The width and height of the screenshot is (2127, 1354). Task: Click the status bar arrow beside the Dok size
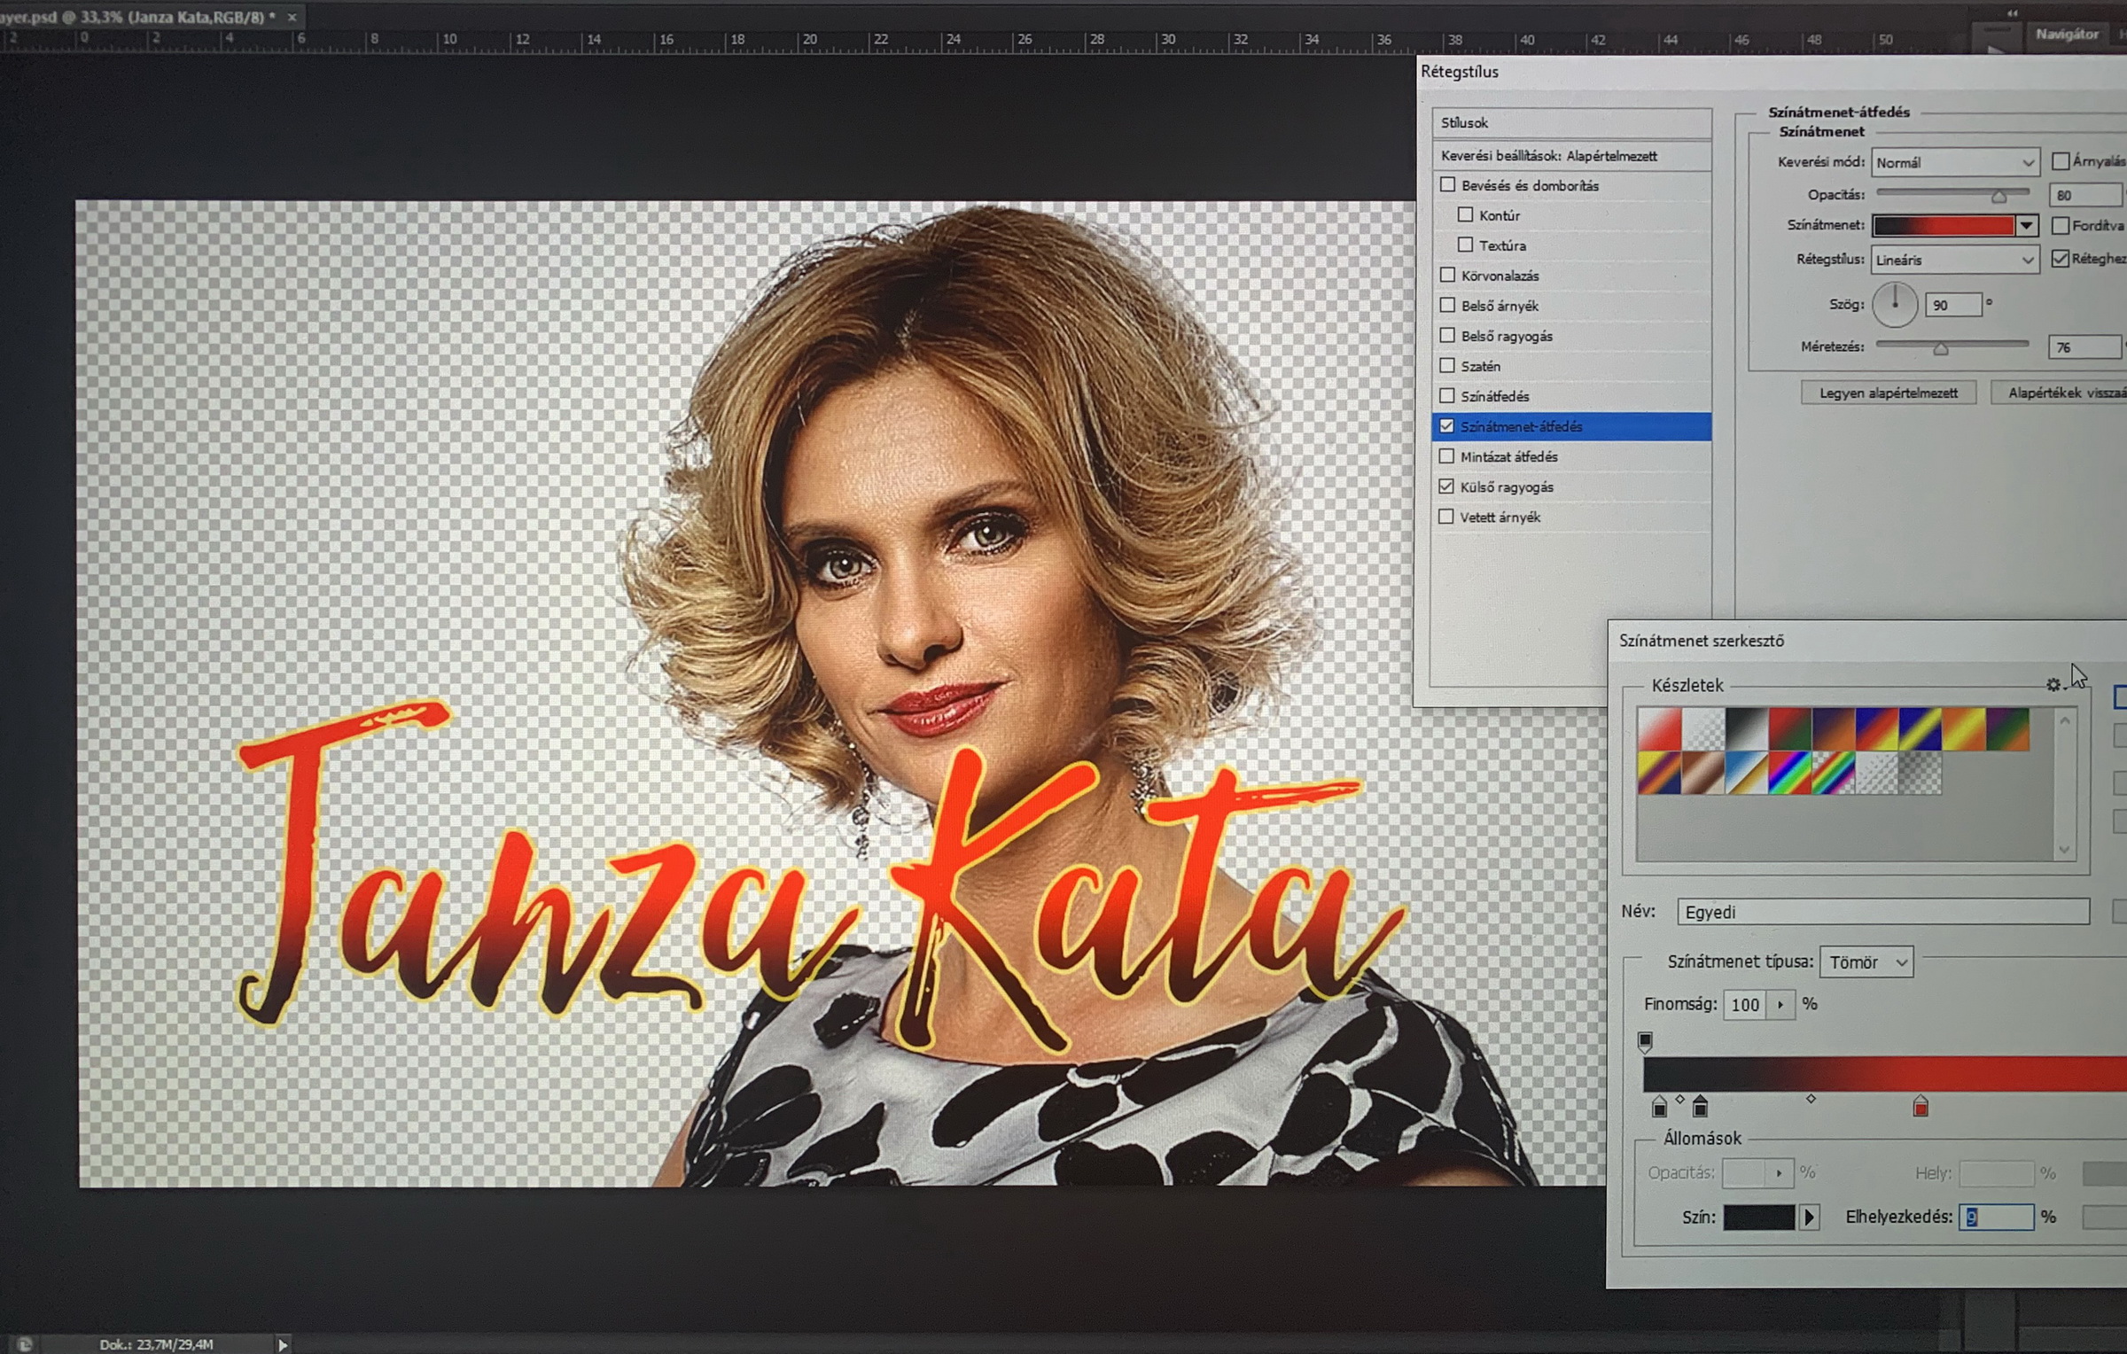283,1344
